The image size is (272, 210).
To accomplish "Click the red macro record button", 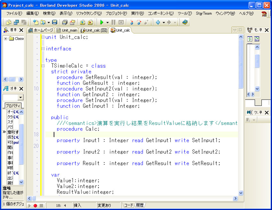I will pos(36,205).
